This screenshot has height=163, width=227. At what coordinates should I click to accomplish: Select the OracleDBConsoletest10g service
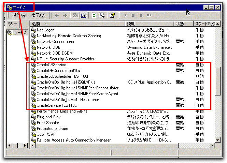coord(58,71)
